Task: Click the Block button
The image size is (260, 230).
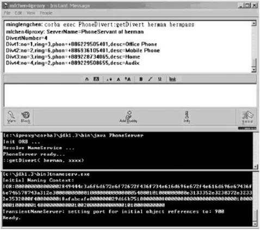Action: click(26, 117)
